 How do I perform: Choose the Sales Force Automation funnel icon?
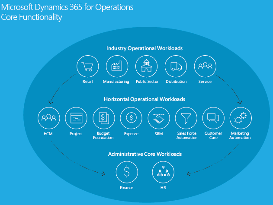click(186, 118)
